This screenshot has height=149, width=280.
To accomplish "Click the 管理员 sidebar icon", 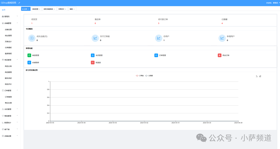I will pos(3,16).
